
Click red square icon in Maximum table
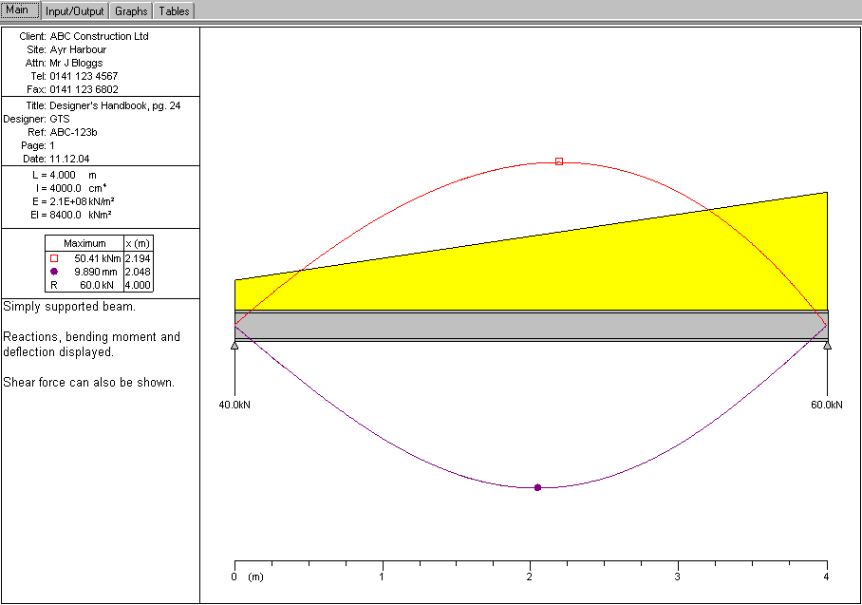[54, 258]
